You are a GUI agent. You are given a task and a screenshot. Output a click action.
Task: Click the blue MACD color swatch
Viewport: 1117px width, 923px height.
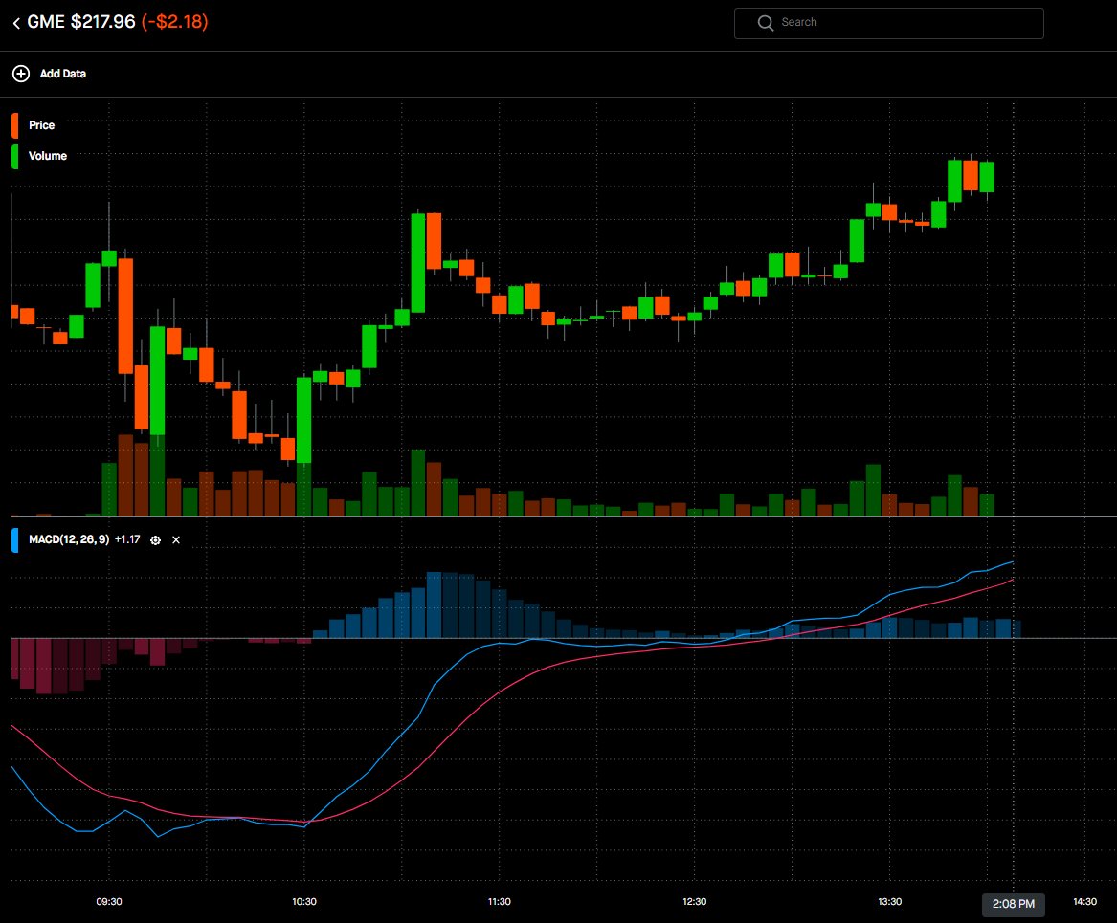[x=15, y=540]
